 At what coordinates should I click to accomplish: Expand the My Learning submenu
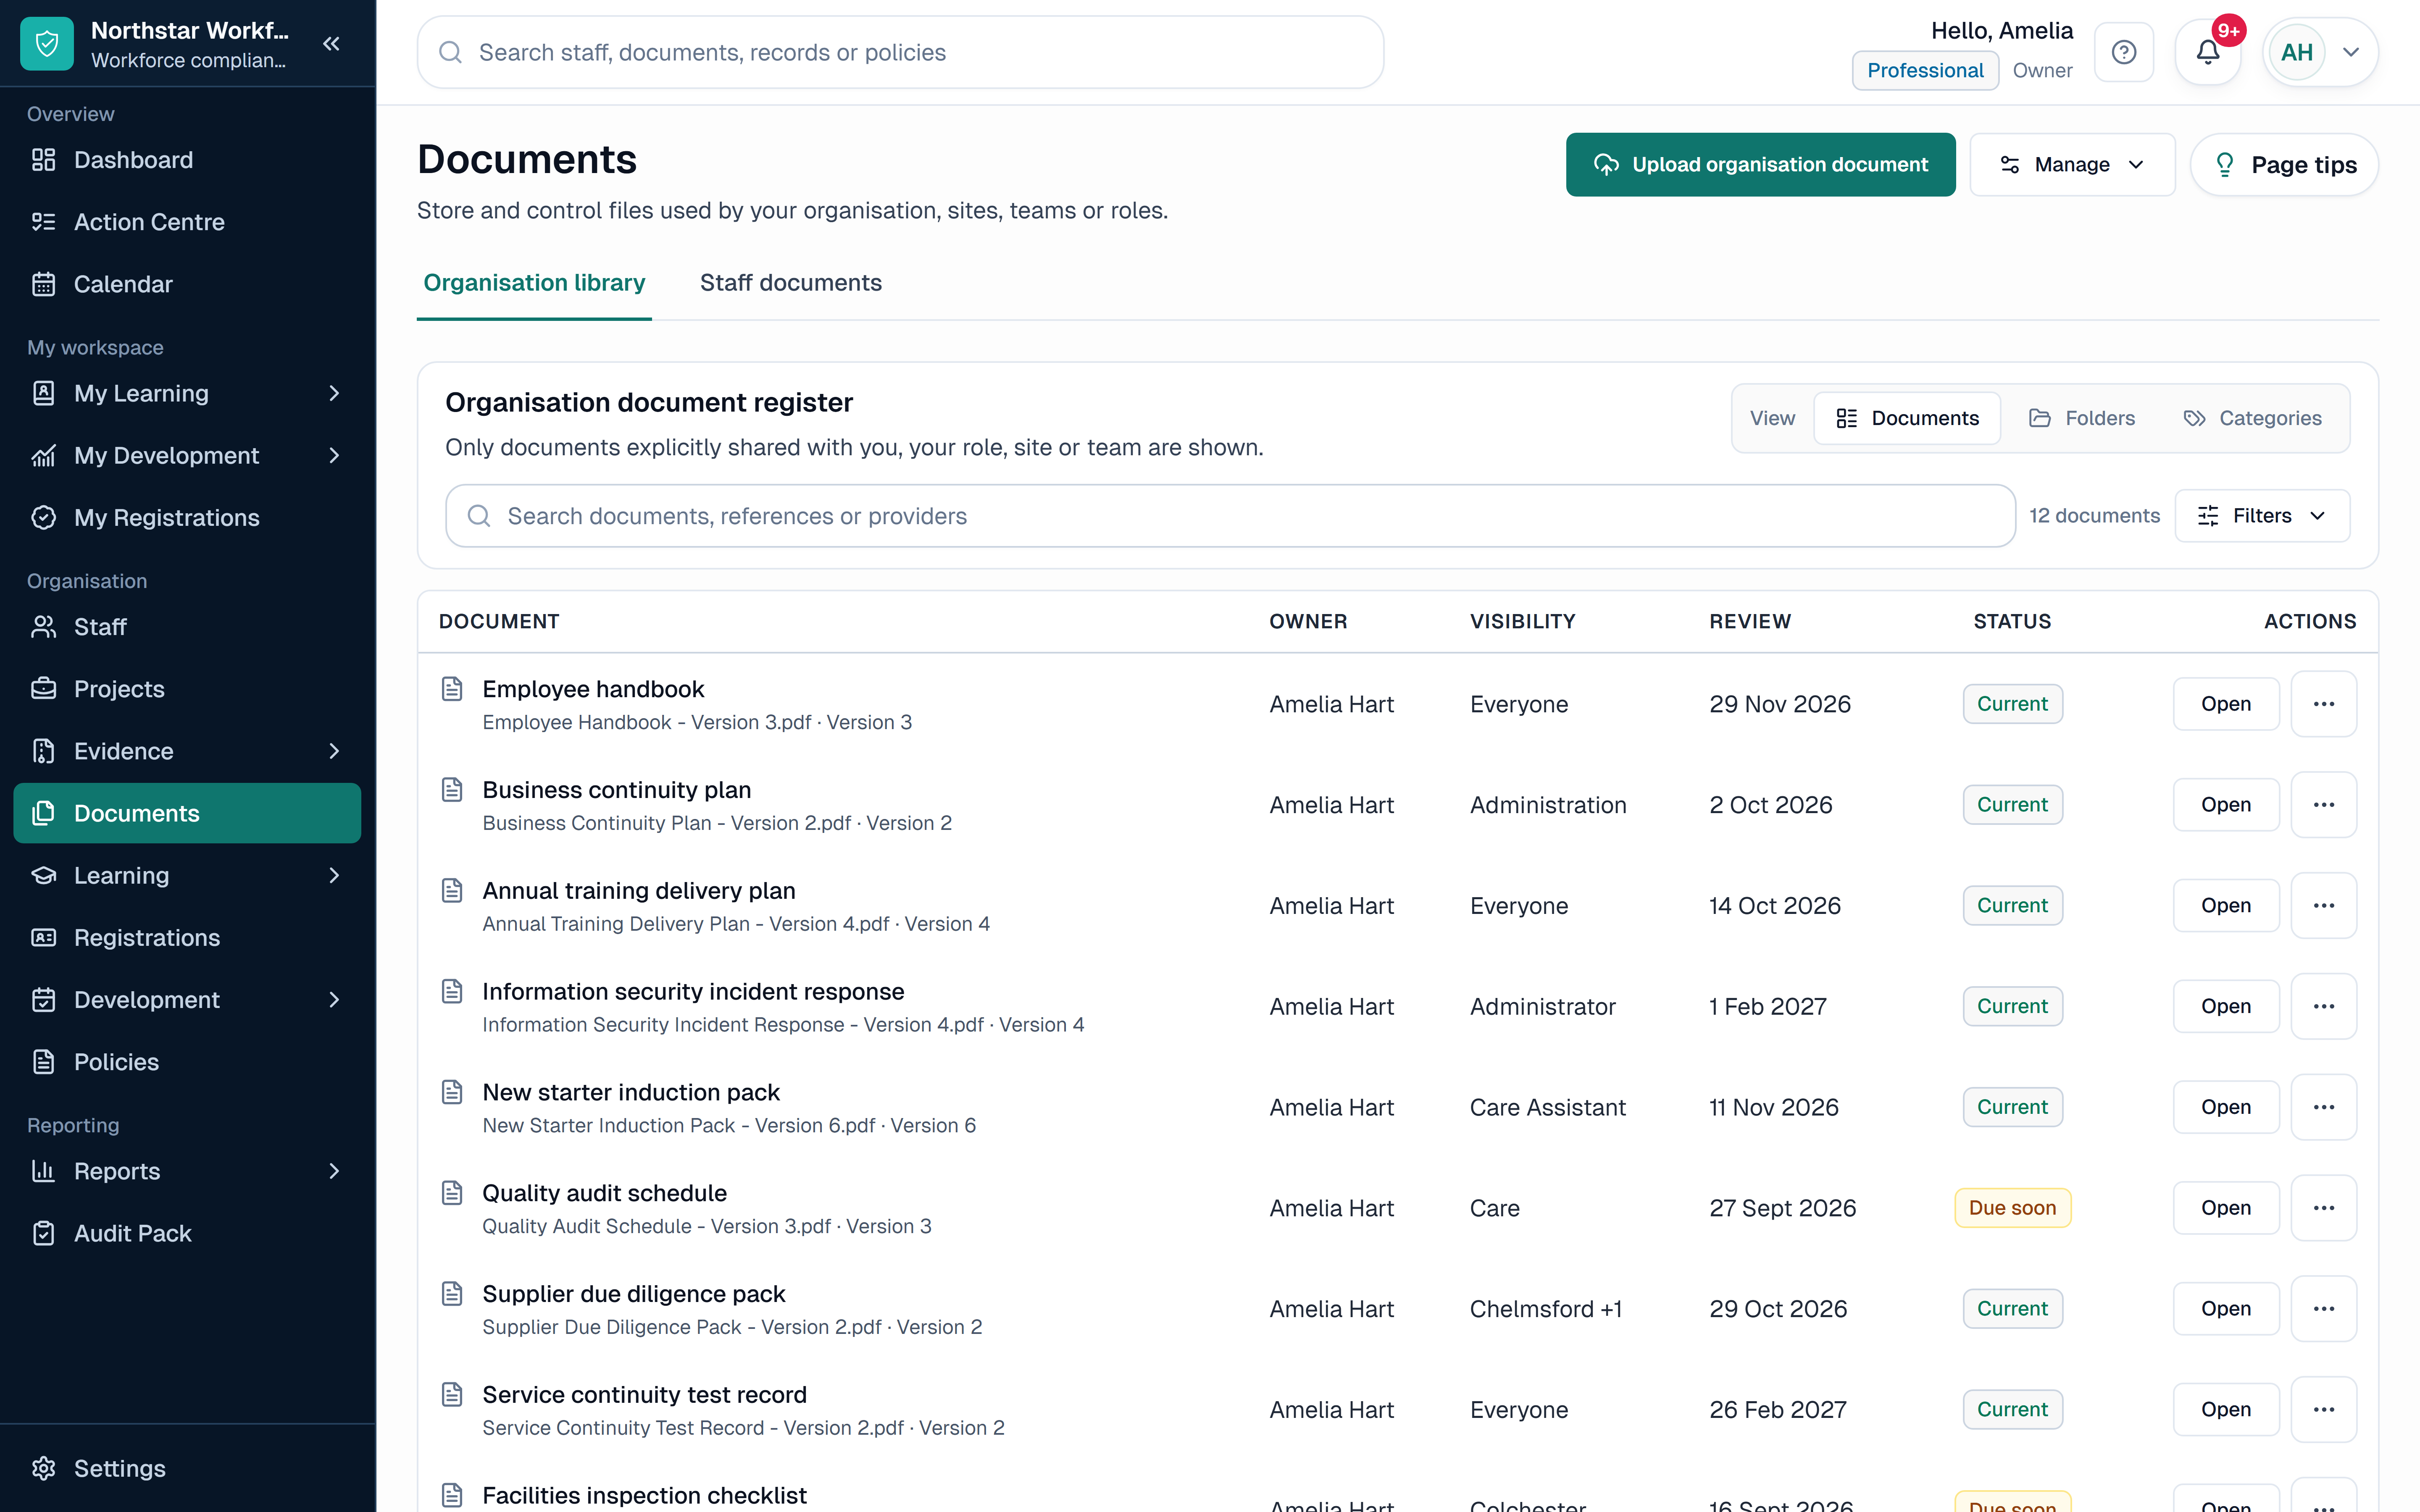334,394
